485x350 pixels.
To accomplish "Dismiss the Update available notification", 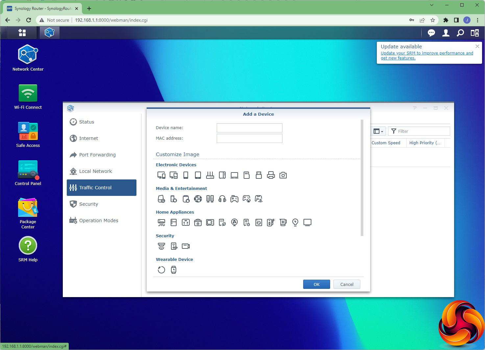I will (x=477, y=46).
